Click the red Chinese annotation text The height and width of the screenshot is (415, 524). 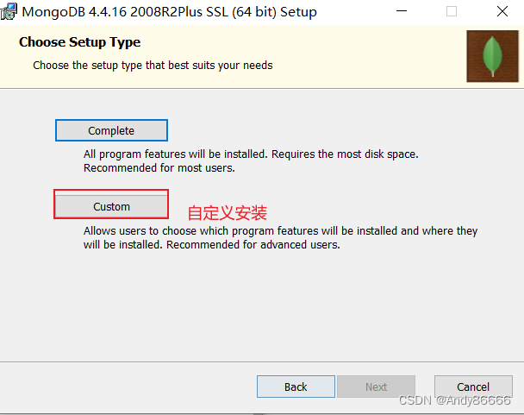[228, 213]
